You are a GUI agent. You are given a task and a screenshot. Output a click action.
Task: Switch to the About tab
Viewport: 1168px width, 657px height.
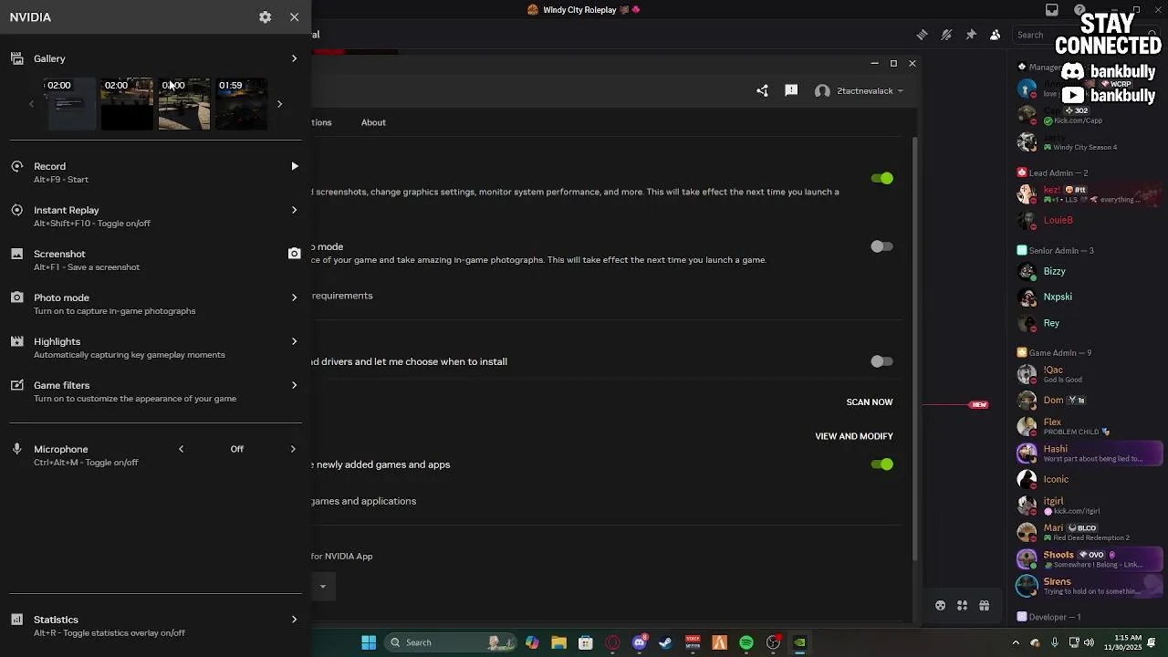pyautogui.click(x=373, y=122)
